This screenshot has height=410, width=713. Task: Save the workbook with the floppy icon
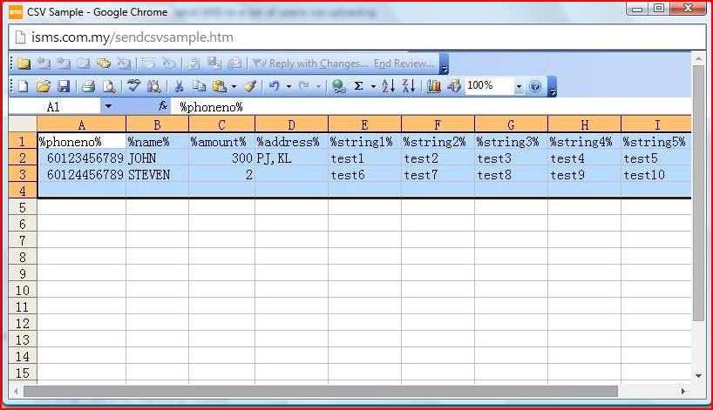coord(64,86)
